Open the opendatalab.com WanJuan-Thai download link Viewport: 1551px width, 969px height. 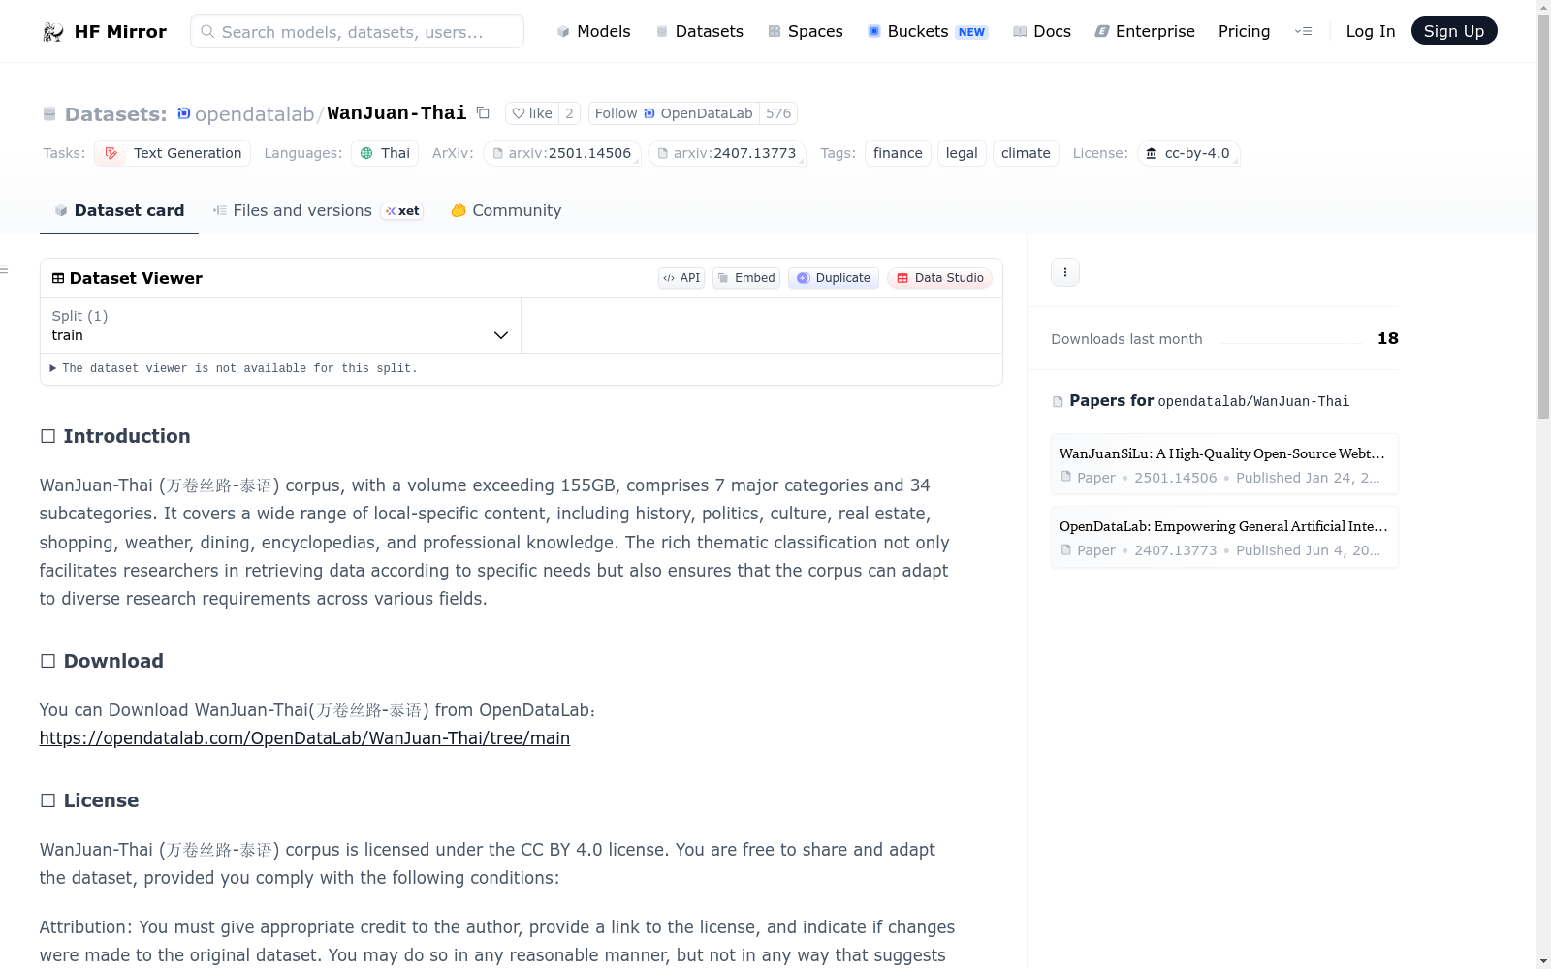pos(304,738)
